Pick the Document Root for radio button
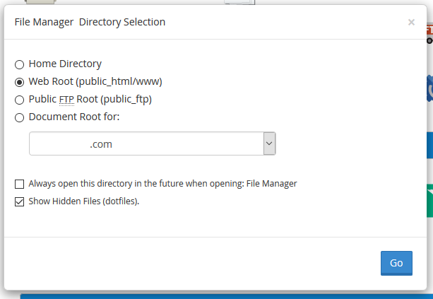Image resolution: width=433 pixels, height=299 pixels. click(x=19, y=118)
